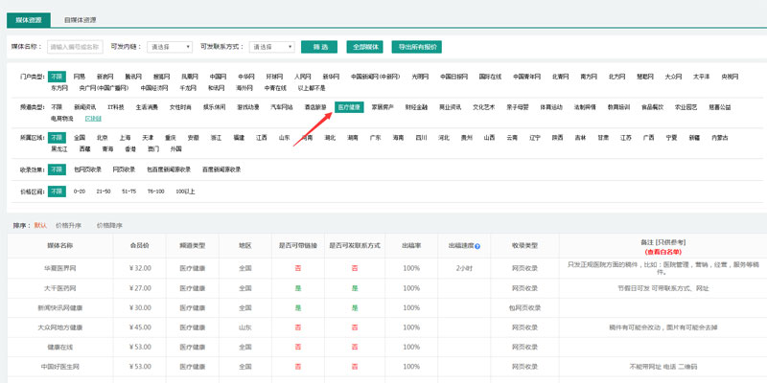
Task: Select the 财经金融 channel filter
Action: pos(417,107)
